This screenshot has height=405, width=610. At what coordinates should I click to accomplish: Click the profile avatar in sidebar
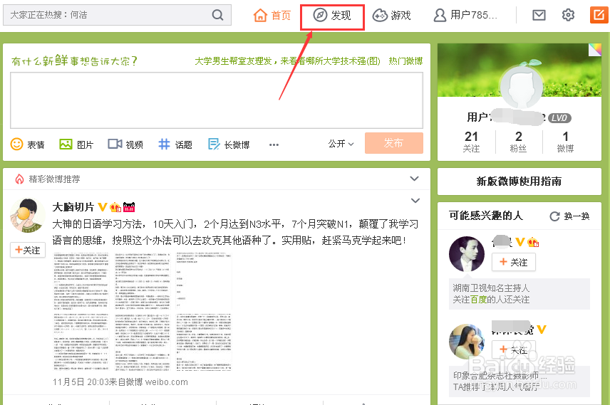522,87
